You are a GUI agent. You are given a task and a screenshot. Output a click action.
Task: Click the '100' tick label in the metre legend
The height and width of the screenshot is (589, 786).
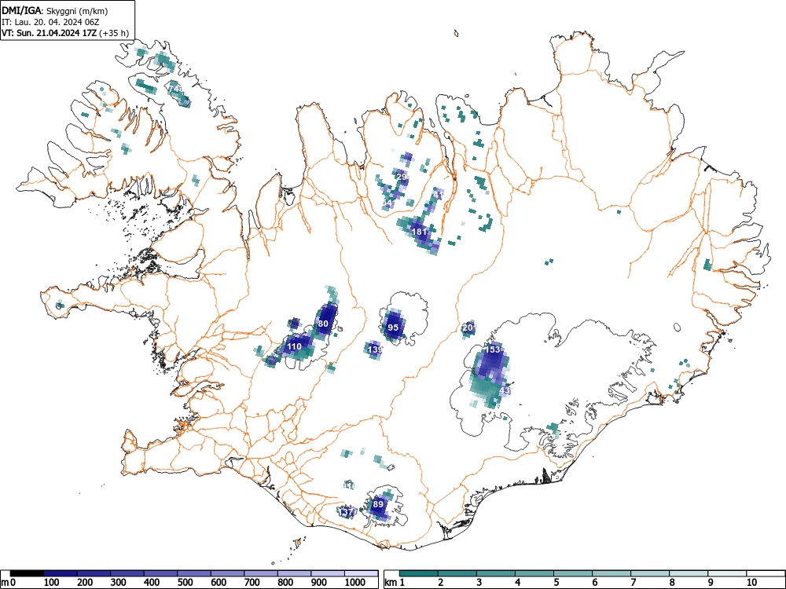click(52, 583)
